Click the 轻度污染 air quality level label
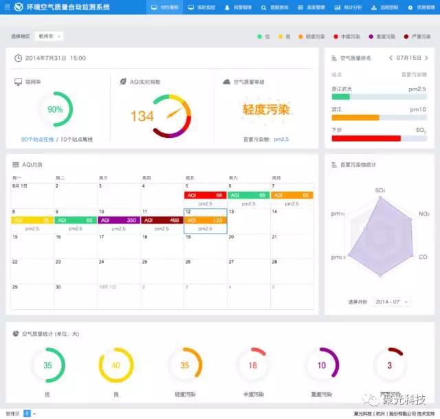The image size is (440, 419). pyautogui.click(x=266, y=109)
